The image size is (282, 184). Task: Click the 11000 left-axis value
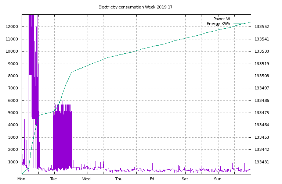click(12, 39)
